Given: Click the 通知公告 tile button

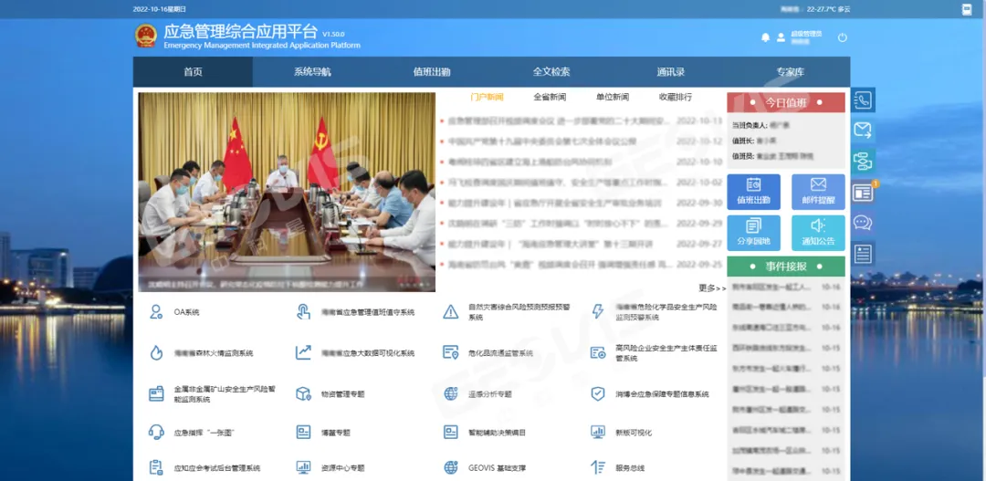Looking at the screenshot, I should click(818, 233).
